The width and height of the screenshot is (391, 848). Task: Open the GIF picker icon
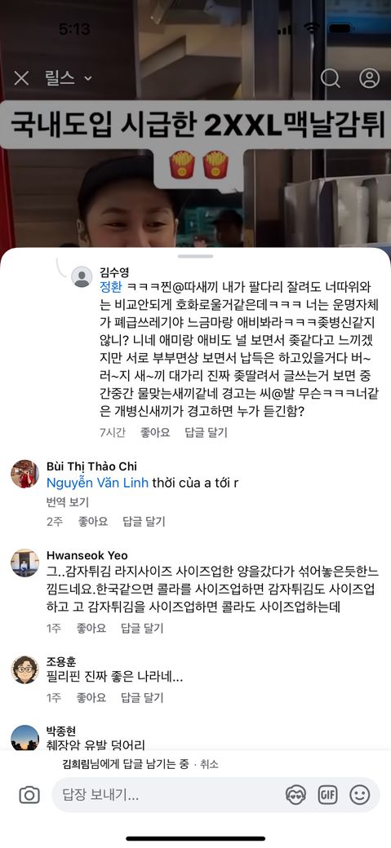pos(327,795)
